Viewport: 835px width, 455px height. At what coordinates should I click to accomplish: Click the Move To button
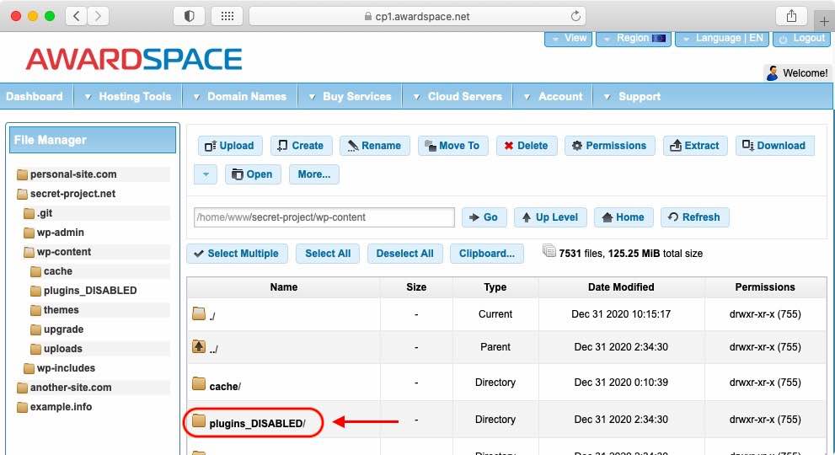pos(452,146)
